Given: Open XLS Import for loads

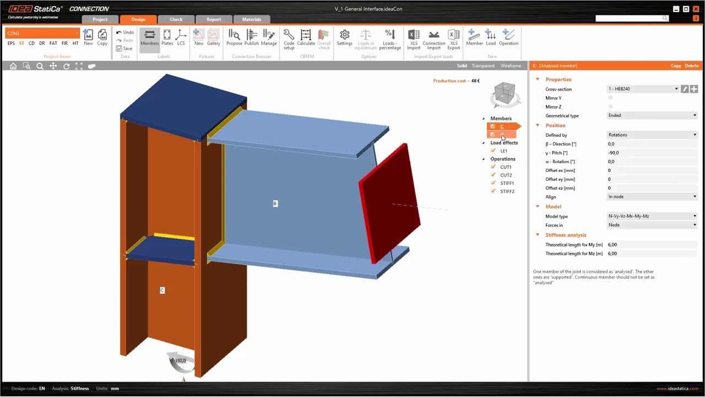Looking at the screenshot, I should [x=414, y=39].
